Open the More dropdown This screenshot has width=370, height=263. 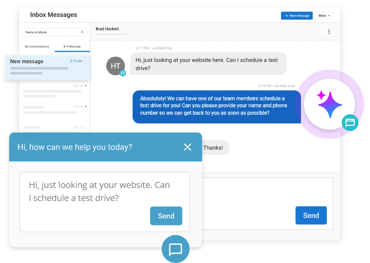pyautogui.click(x=324, y=15)
